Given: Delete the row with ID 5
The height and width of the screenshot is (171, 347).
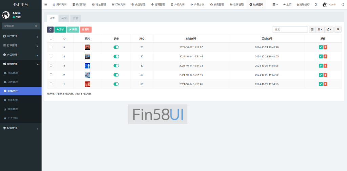Looking at the screenshot, I should [x=325, y=47].
